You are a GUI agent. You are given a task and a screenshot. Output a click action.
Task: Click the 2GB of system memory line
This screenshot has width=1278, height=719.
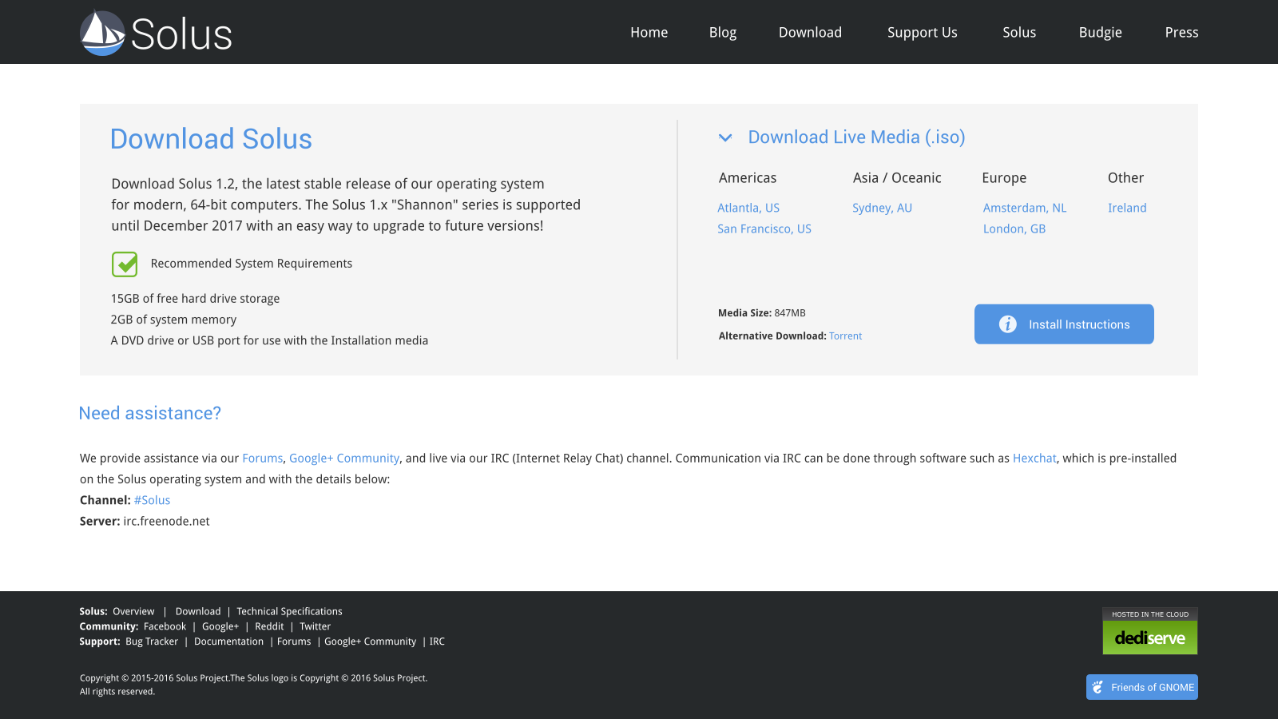[x=173, y=320]
